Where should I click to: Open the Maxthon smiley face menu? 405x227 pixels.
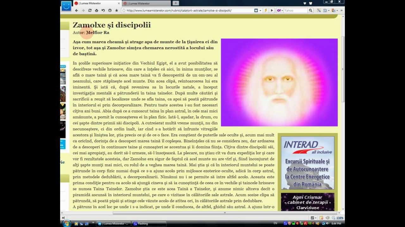point(66,6)
